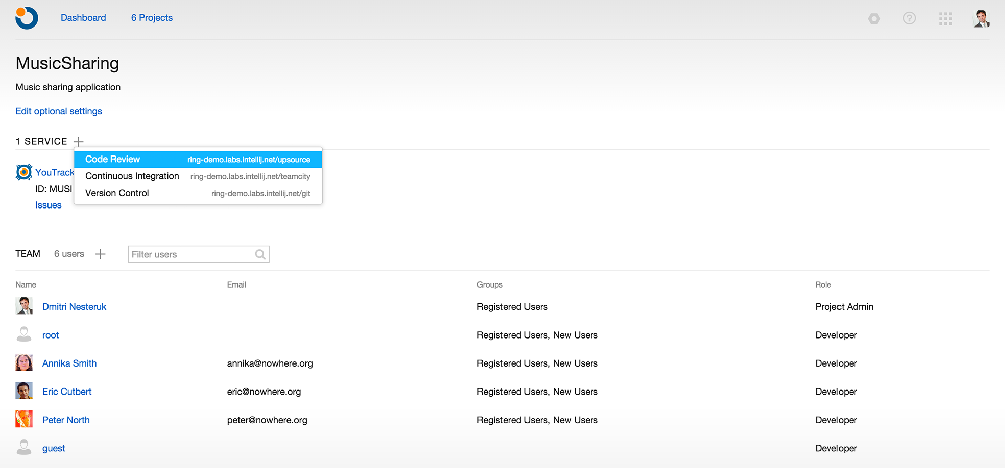Click the Hub logo icon
The image size is (1005, 468).
27,18
